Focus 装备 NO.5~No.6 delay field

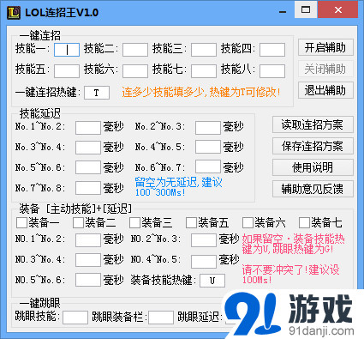click(88, 280)
